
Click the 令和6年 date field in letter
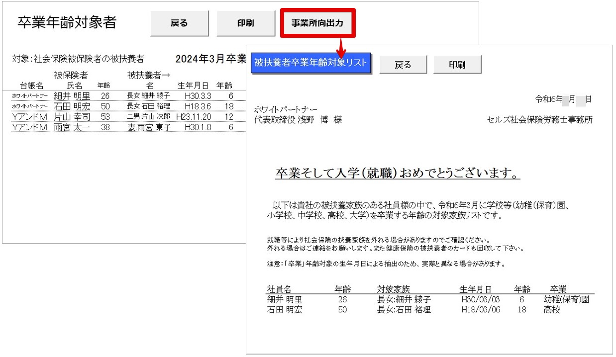pos(563,99)
